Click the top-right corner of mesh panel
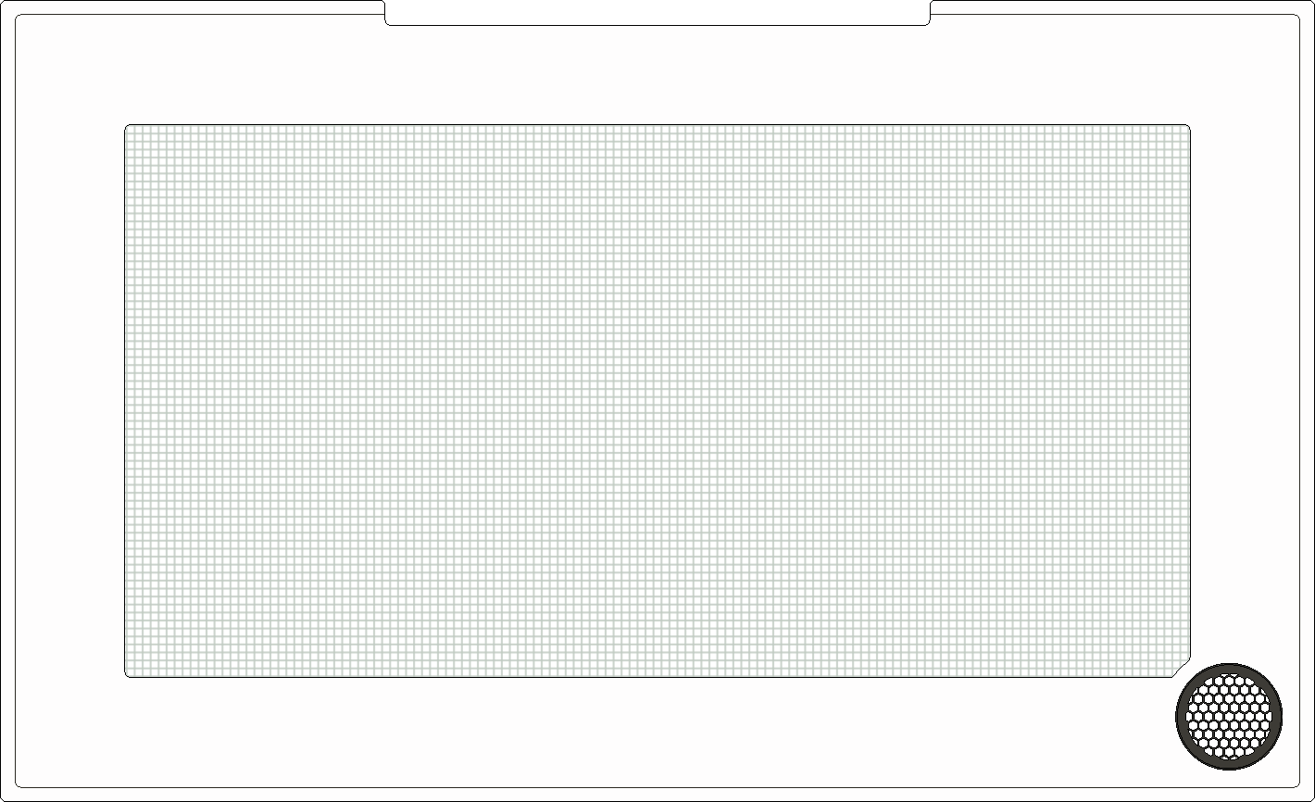 pyautogui.click(x=1188, y=127)
